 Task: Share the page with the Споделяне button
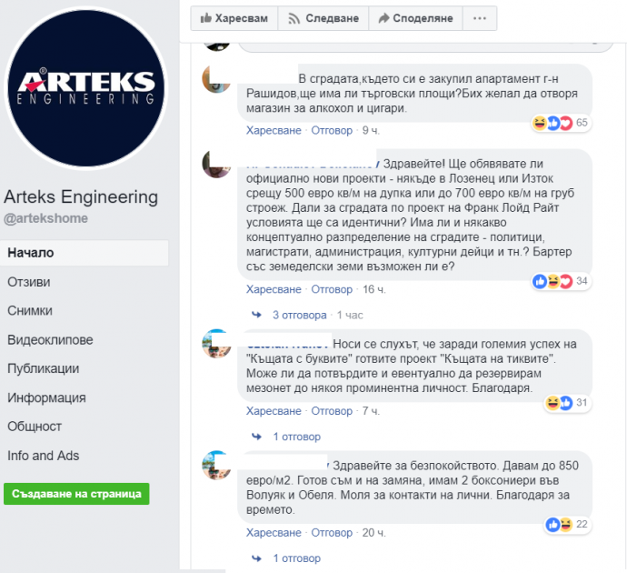pos(415,18)
